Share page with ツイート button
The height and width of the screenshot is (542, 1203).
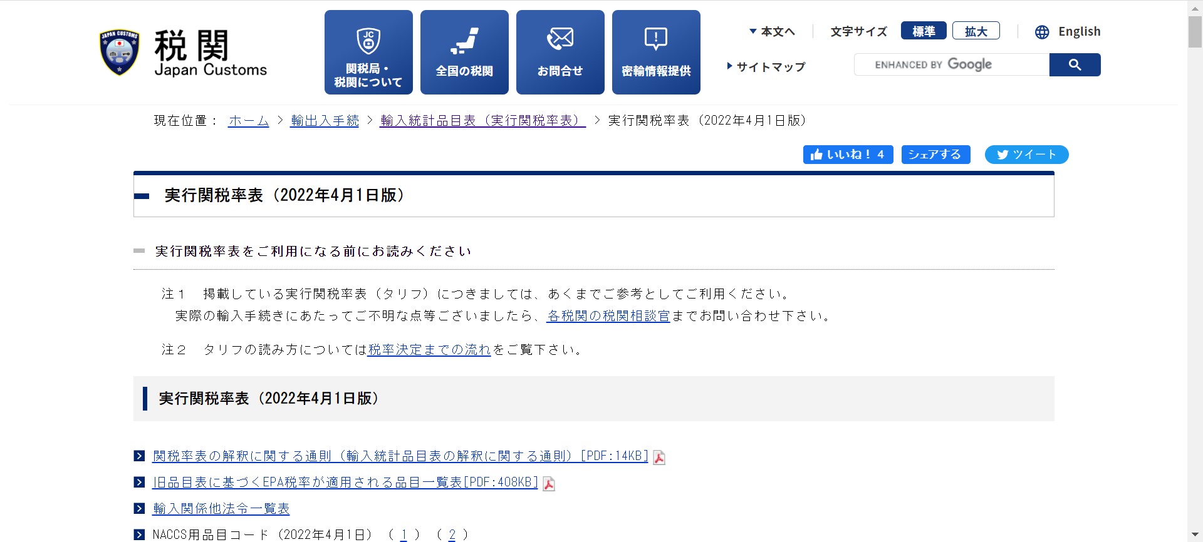coord(1026,155)
